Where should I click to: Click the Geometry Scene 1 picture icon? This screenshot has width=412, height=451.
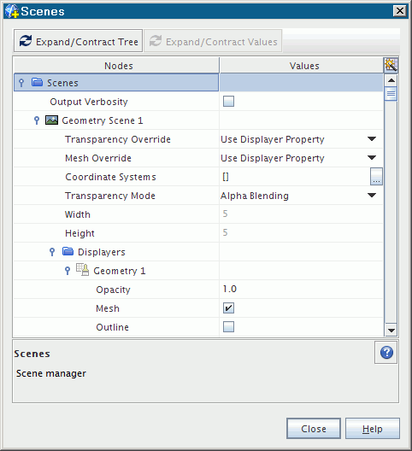click(51, 120)
